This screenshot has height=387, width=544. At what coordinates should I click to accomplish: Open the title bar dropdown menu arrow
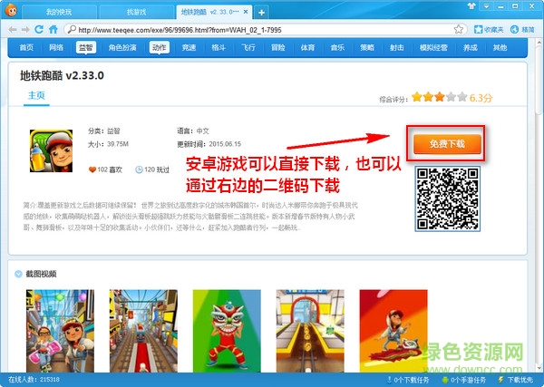(x=486, y=6)
